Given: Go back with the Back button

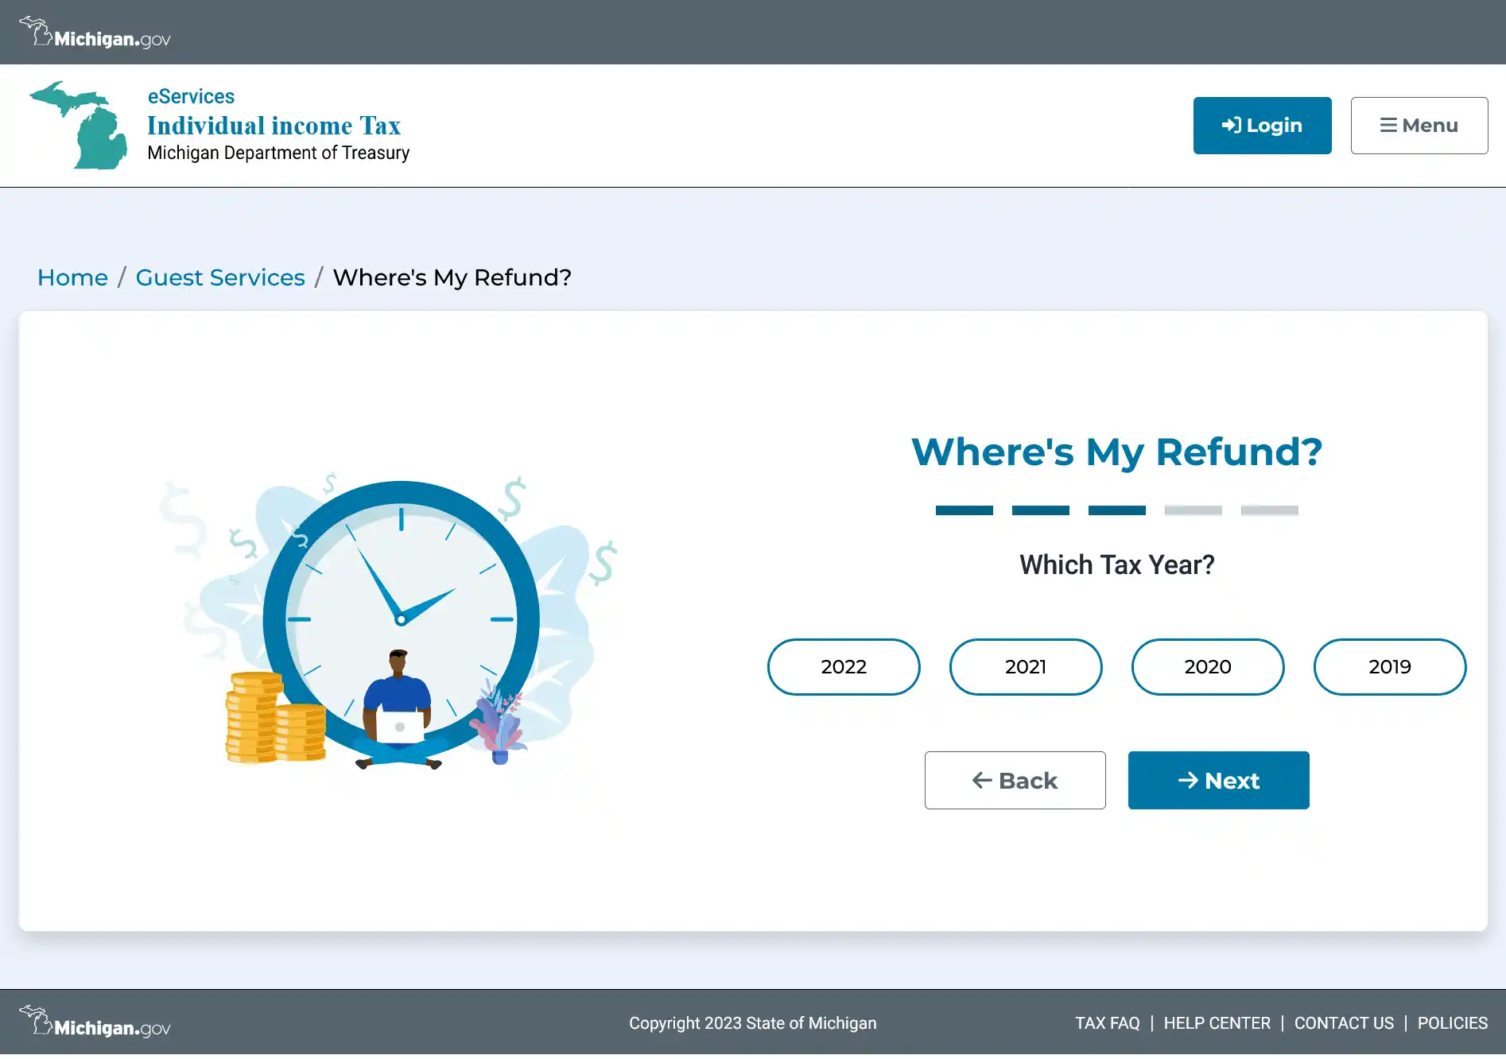Looking at the screenshot, I should click(1015, 781).
